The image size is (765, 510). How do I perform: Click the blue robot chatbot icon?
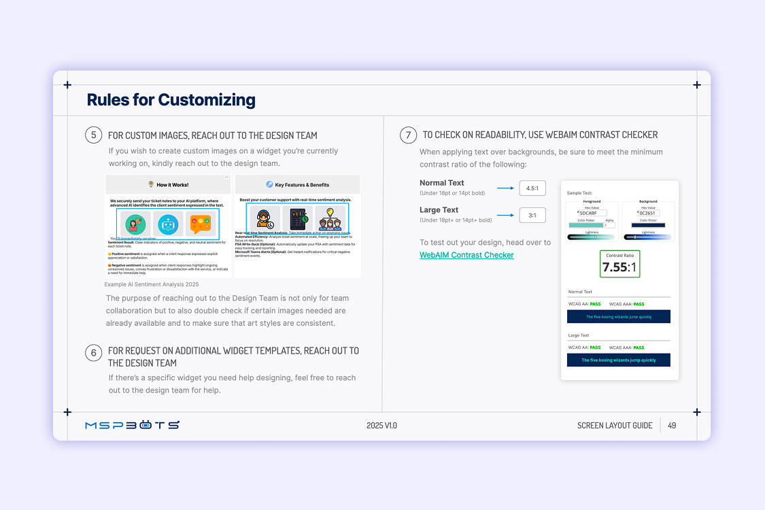pos(169,224)
